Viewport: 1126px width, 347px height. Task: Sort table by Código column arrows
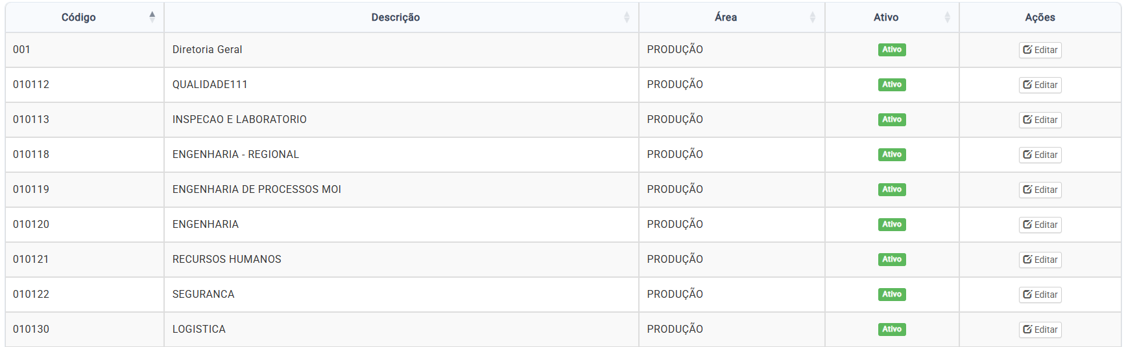click(x=152, y=17)
